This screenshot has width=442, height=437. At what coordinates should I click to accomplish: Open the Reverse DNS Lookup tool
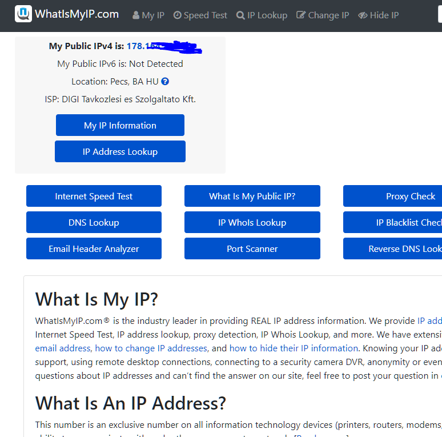pyautogui.click(x=393, y=248)
